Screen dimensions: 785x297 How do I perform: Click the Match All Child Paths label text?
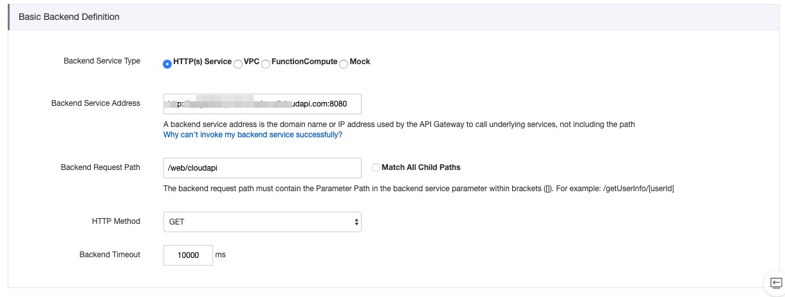coord(421,167)
